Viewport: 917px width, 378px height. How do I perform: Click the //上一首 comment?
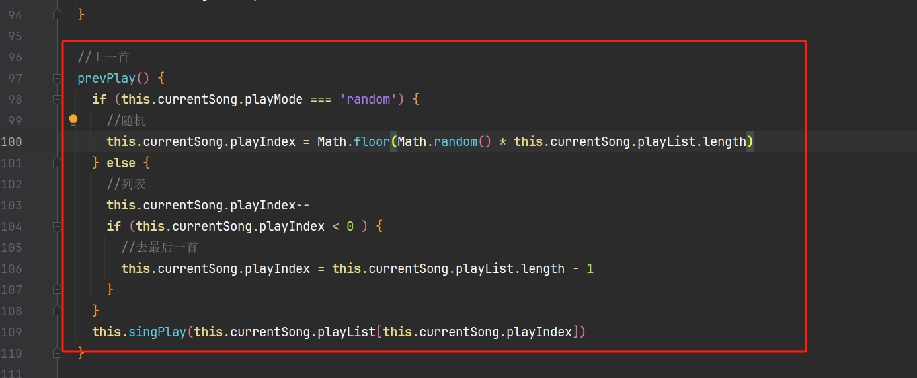(x=103, y=57)
